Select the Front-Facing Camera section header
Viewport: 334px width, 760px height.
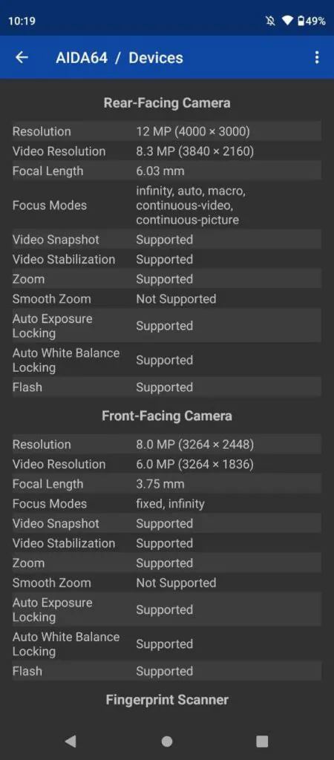pos(167,416)
